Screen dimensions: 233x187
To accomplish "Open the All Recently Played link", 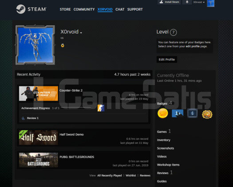I will 110,175.
